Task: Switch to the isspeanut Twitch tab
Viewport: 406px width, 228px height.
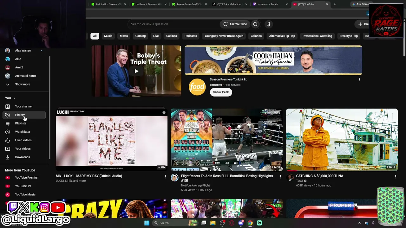Action: click(x=270, y=4)
